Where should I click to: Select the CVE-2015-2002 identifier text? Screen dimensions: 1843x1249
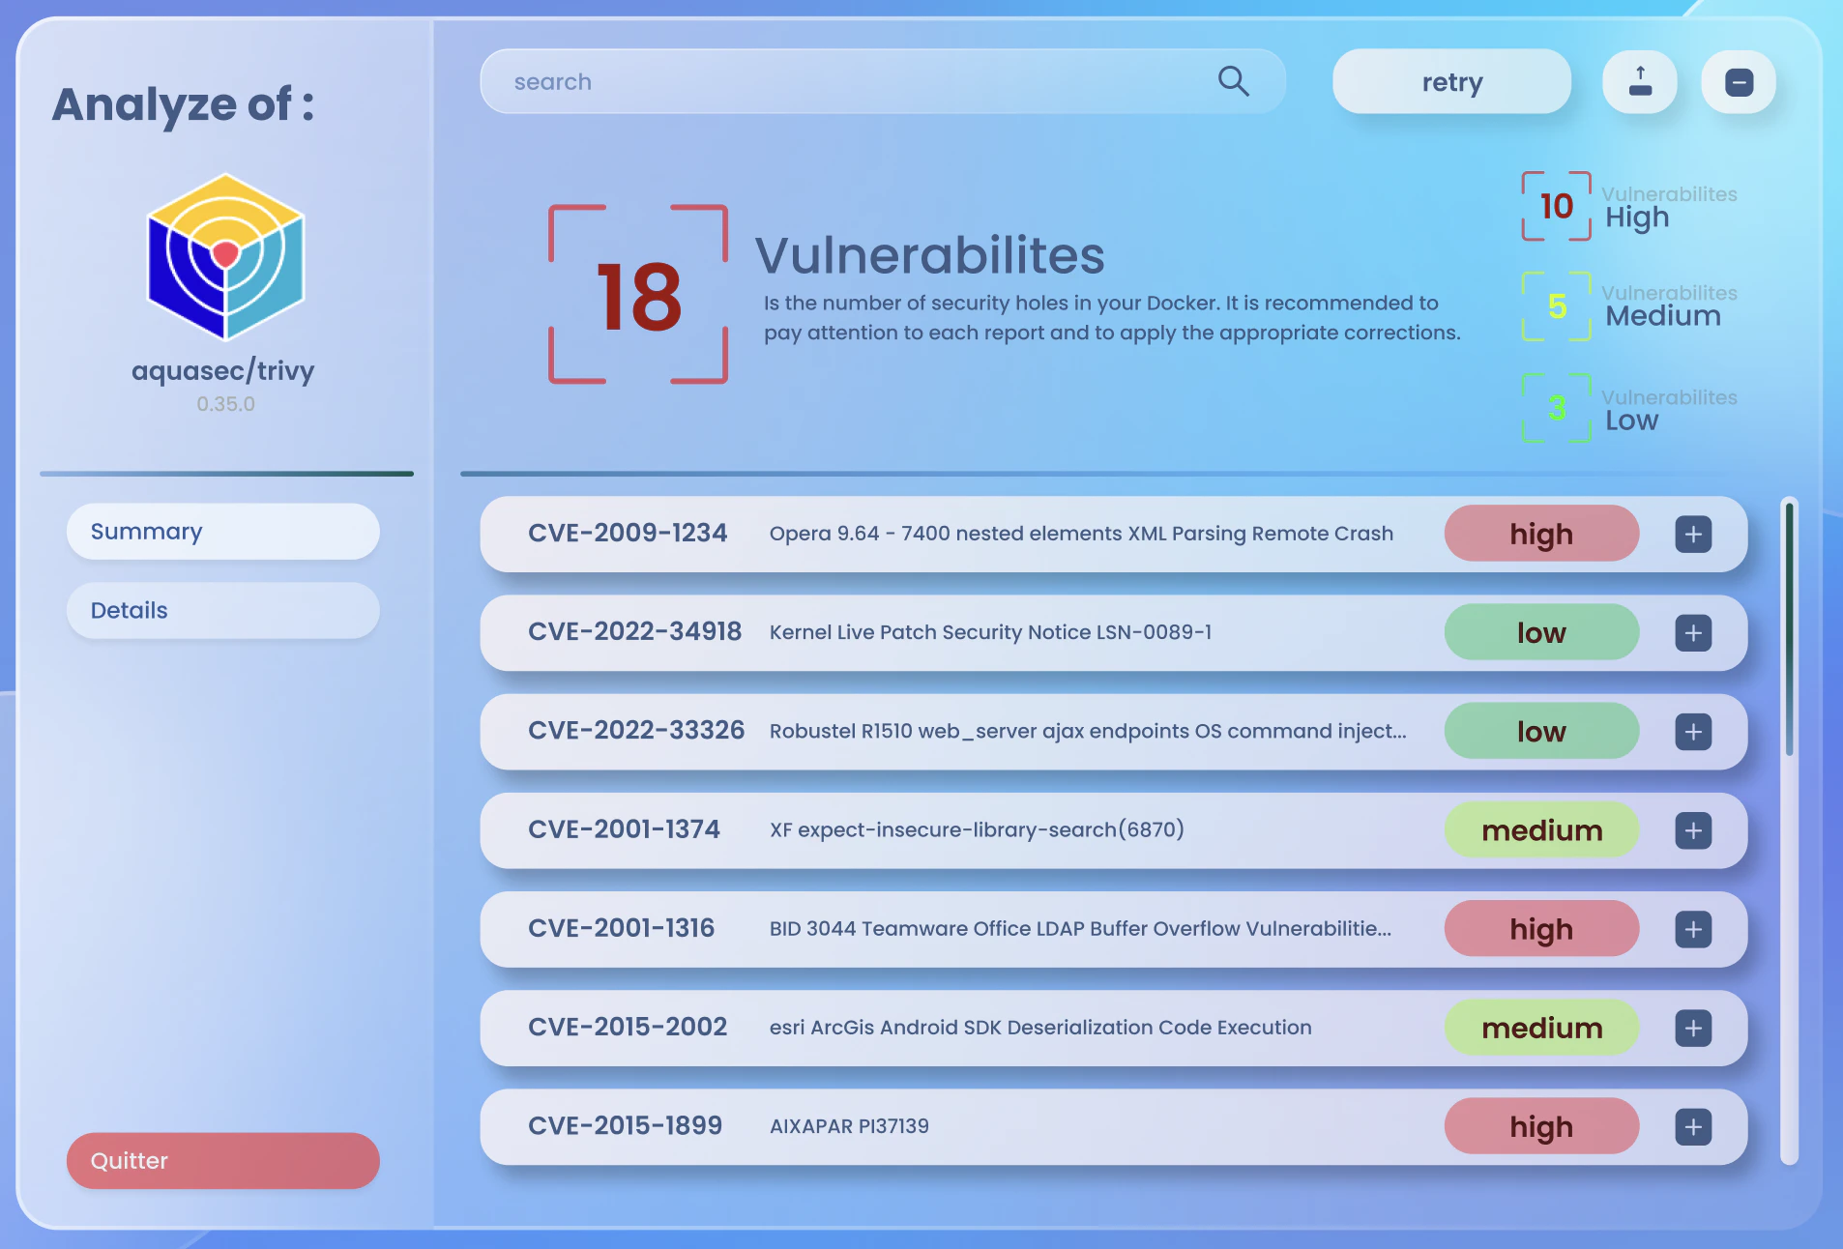(x=628, y=1027)
